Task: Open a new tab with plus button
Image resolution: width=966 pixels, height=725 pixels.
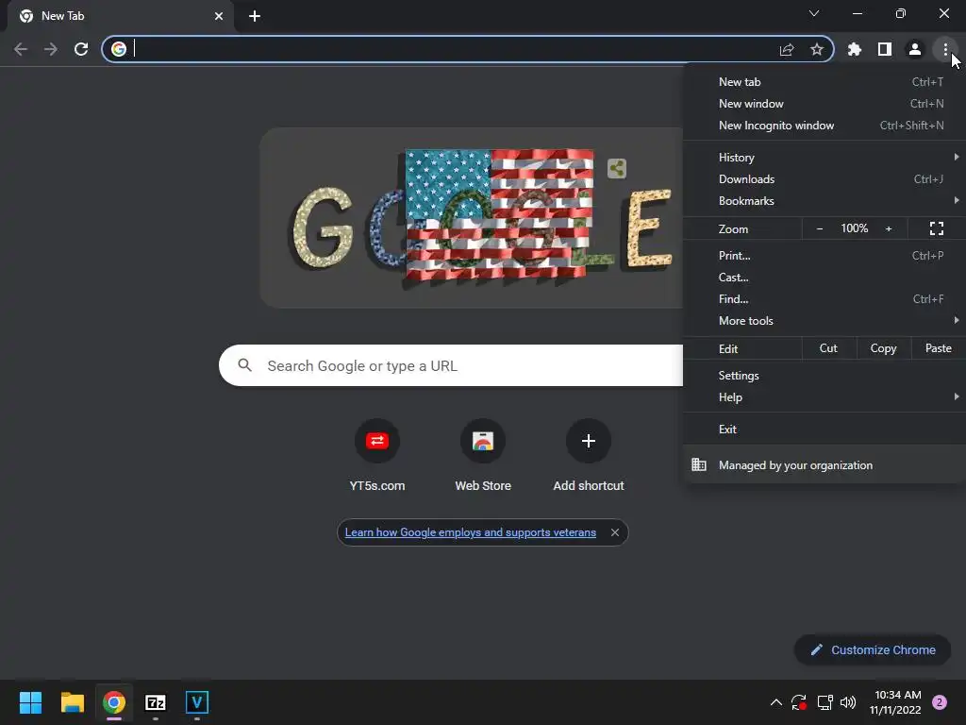Action: tap(255, 16)
